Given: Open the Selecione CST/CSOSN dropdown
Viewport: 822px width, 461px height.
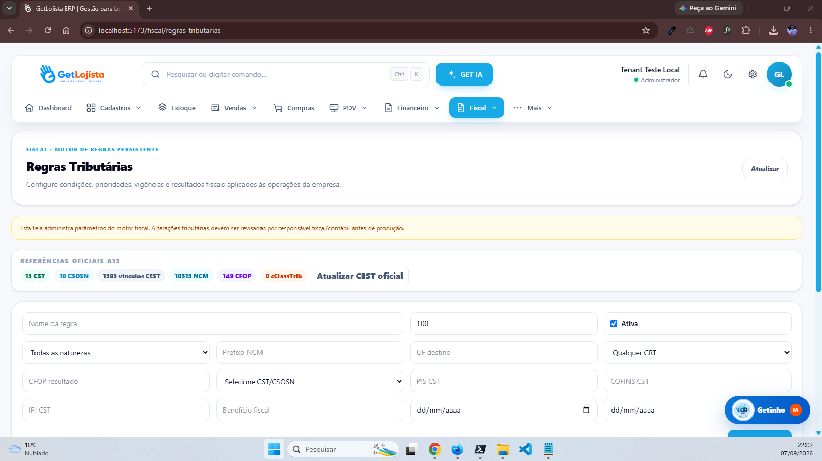Looking at the screenshot, I should [x=310, y=381].
